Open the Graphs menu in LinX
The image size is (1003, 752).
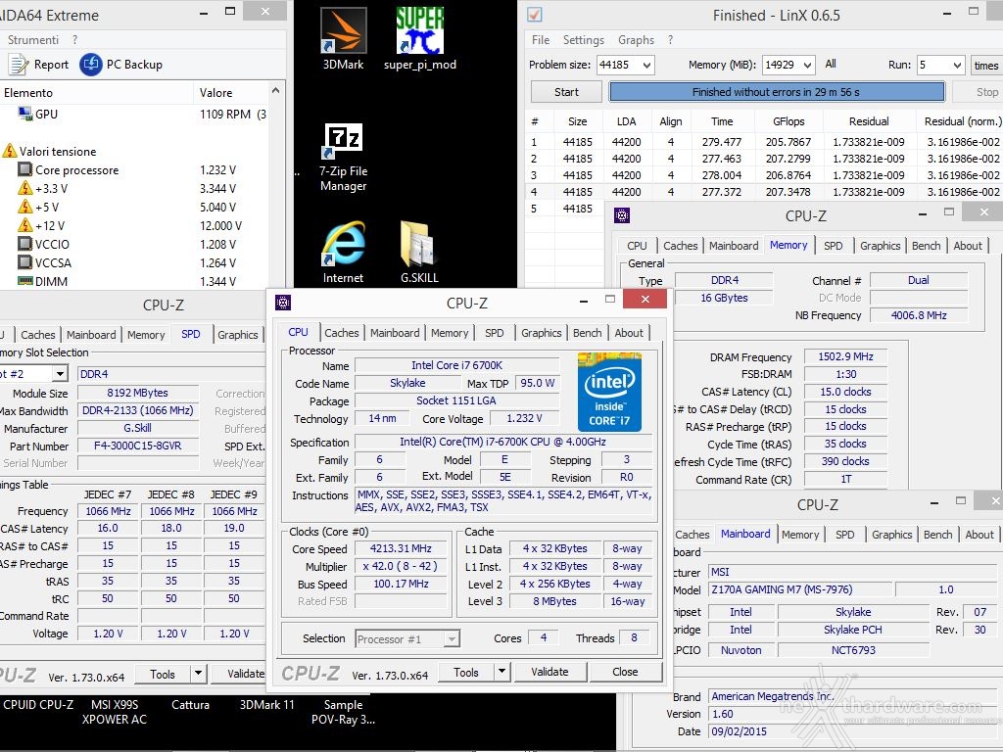[636, 39]
